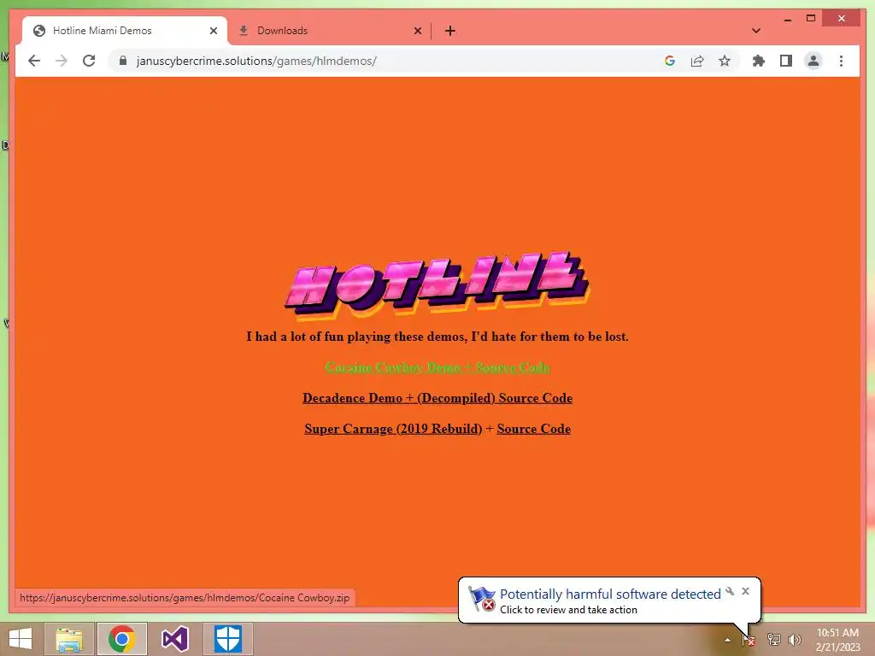Dismiss the harmful software notification balloon

coord(745,591)
